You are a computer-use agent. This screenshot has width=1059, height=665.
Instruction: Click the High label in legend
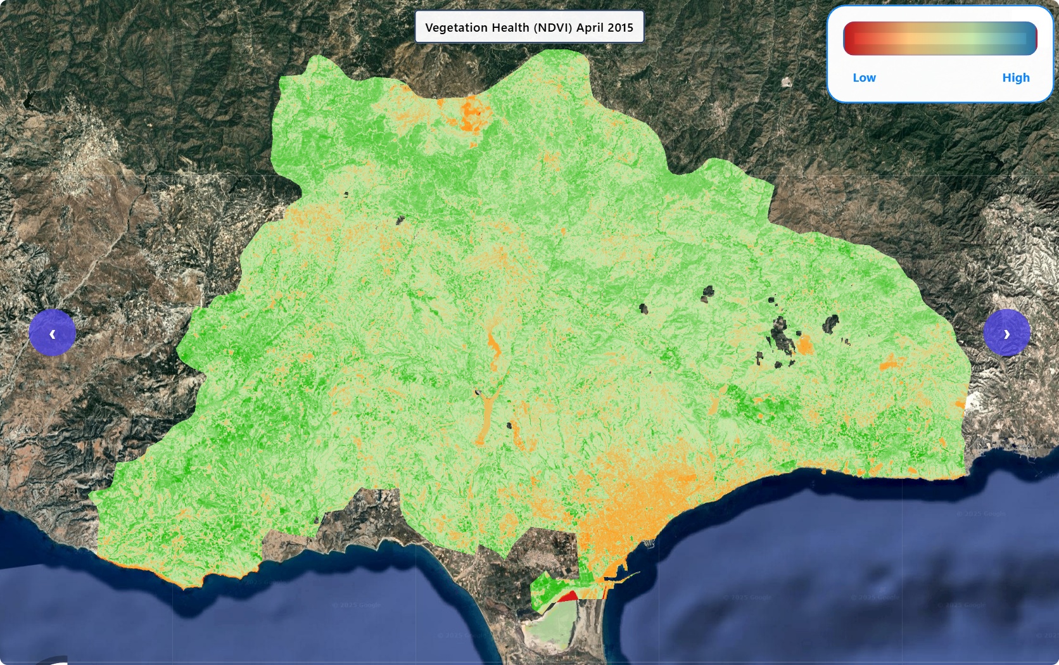[1015, 77]
